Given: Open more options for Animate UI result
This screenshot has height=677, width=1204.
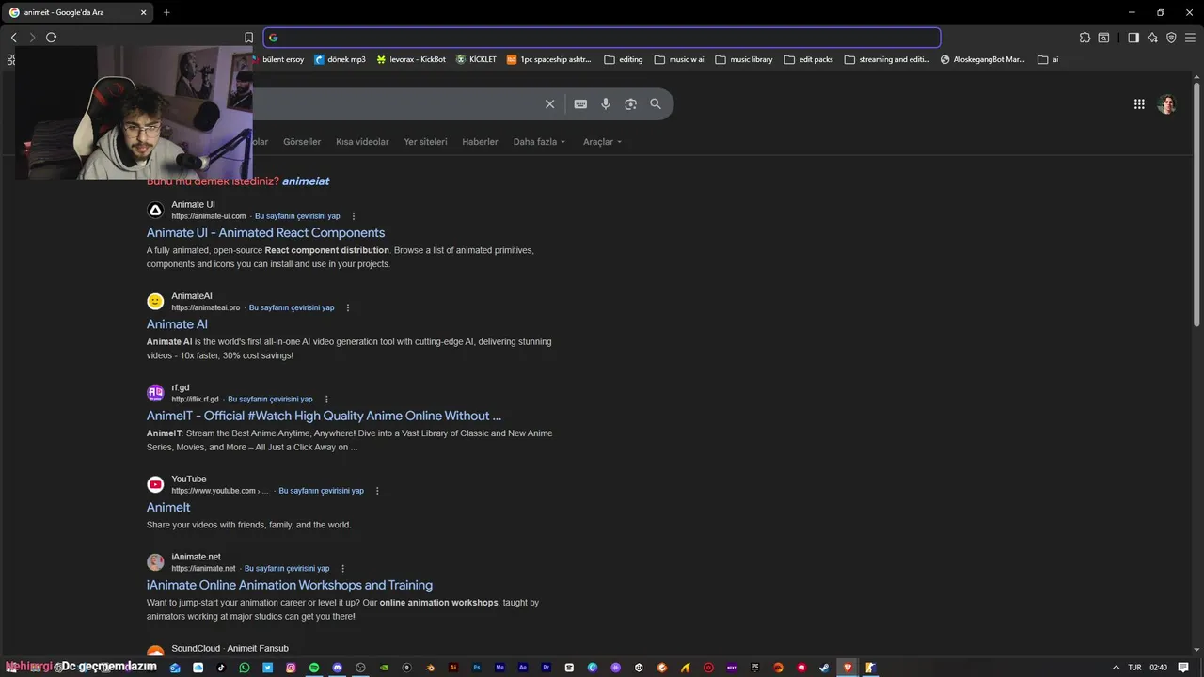Looking at the screenshot, I should [354, 216].
